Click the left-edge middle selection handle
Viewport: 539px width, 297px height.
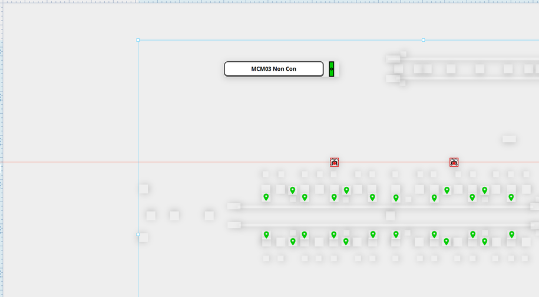click(138, 234)
